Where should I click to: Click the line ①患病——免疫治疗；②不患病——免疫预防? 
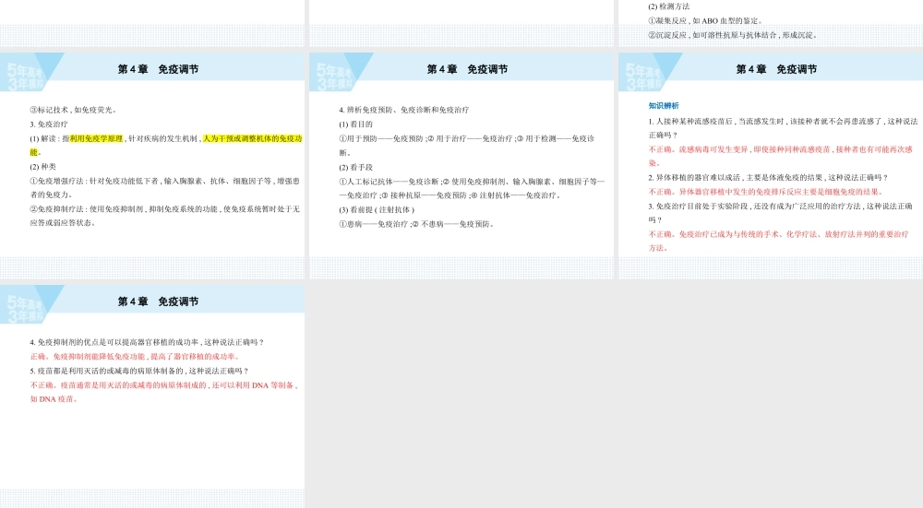coord(416,224)
